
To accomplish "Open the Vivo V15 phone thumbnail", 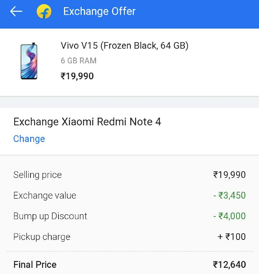I will click(29, 61).
